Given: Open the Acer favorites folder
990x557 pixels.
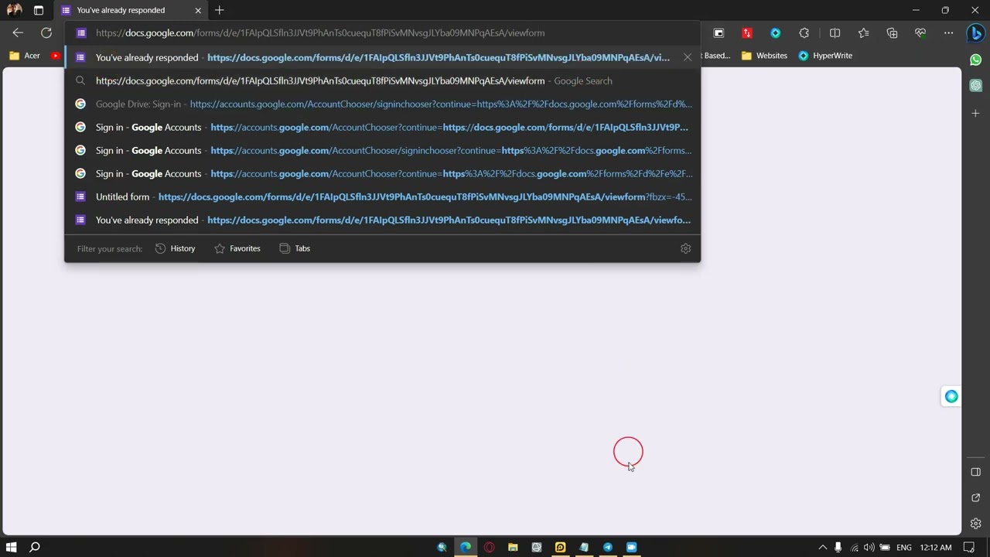Looking at the screenshot, I should (24, 56).
